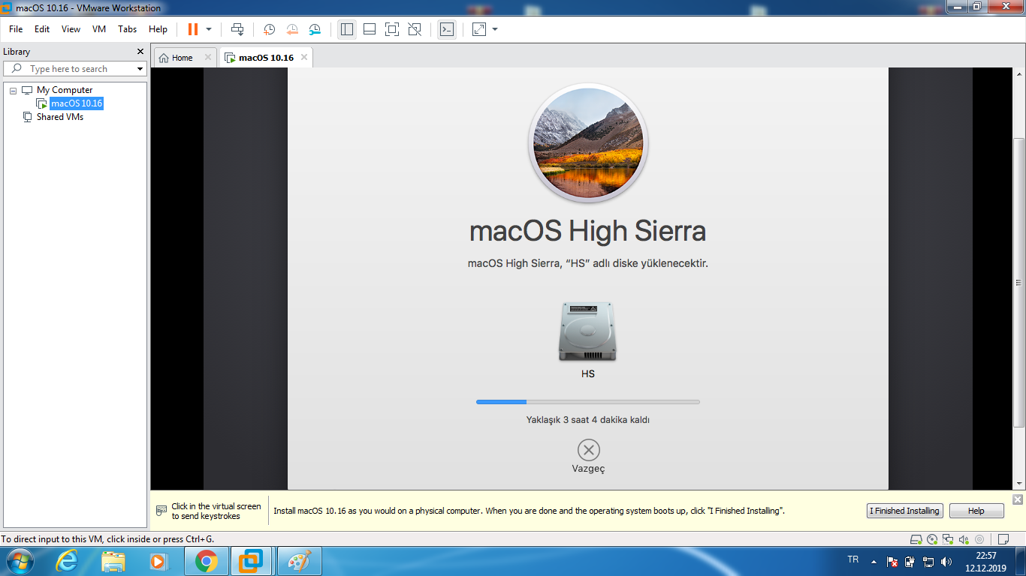Take a snapshot of the virtual machine
Image resolution: width=1026 pixels, height=576 pixels.
tap(269, 29)
